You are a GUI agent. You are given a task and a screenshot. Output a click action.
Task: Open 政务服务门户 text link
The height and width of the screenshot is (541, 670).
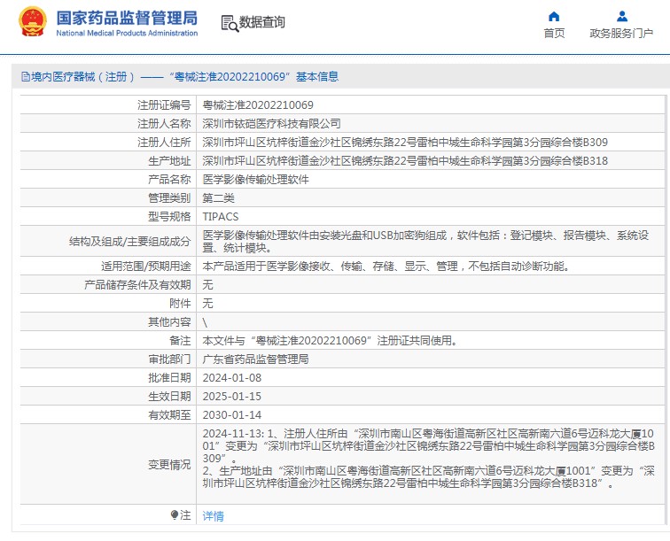coord(621,34)
